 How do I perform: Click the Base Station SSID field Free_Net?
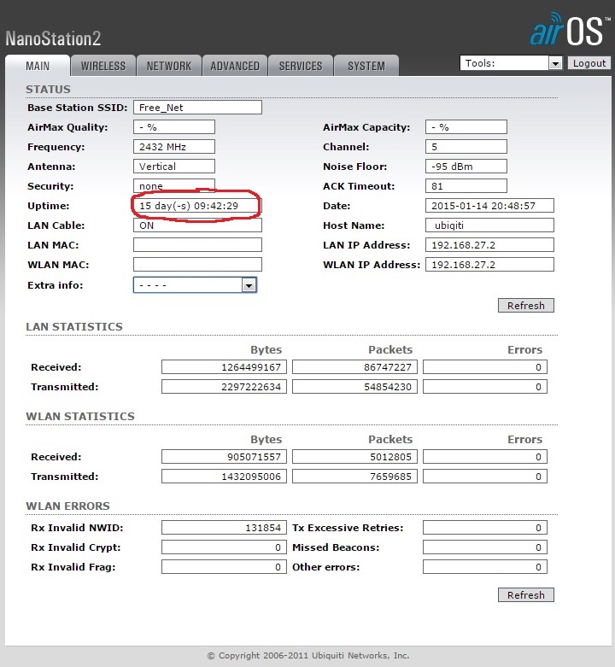198,108
